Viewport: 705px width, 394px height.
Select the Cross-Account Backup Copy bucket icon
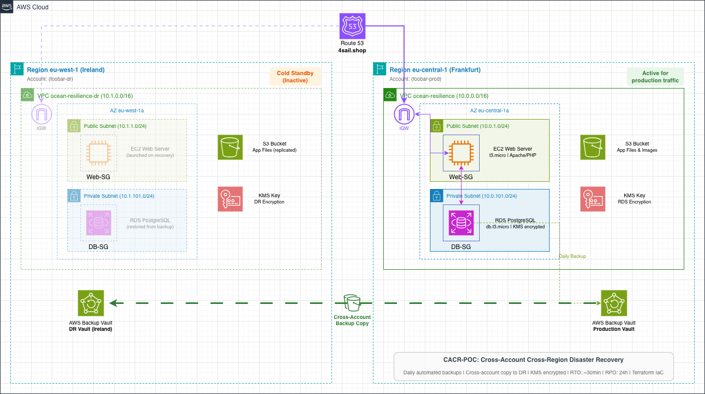click(x=352, y=302)
